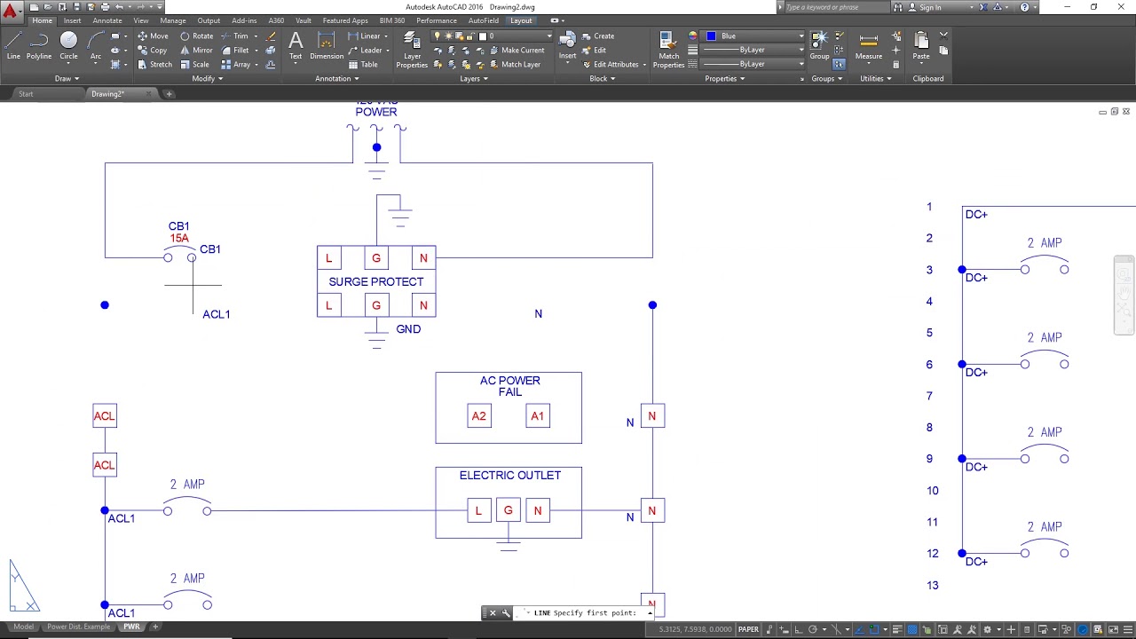The height and width of the screenshot is (639, 1136).
Task: Open the Start file tab
Action: click(x=26, y=94)
